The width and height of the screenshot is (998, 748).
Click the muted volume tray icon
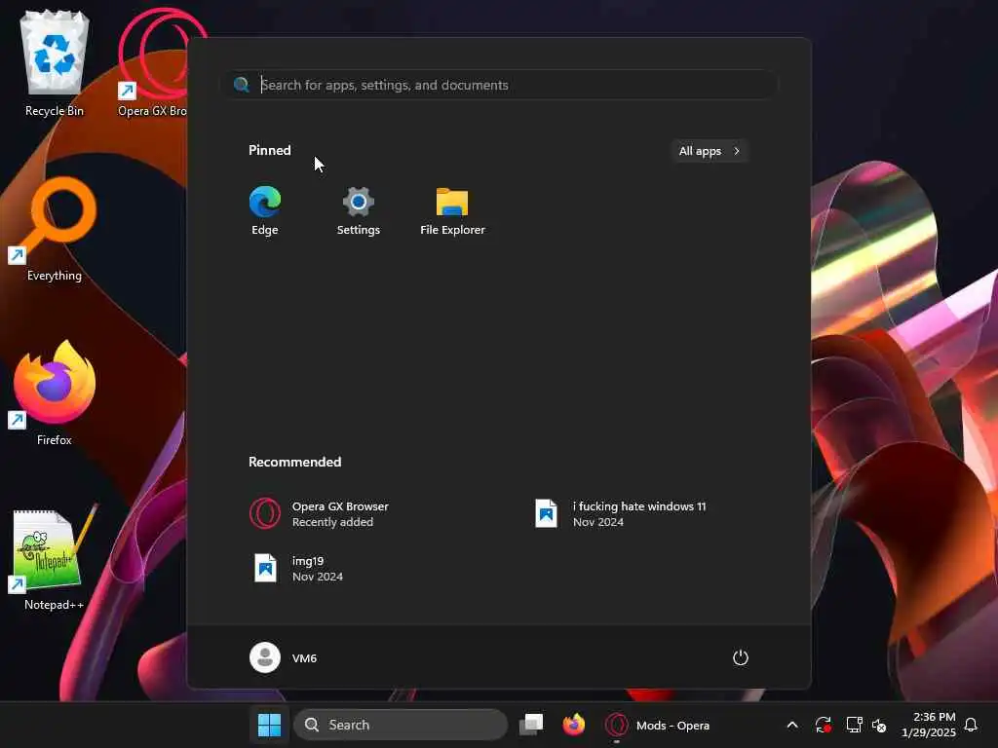tap(880, 725)
